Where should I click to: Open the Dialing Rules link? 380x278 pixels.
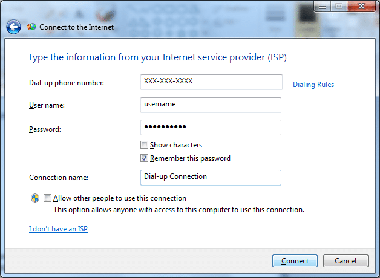point(313,85)
